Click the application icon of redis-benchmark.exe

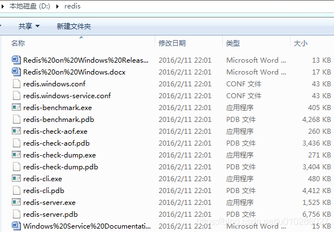pyautogui.click(x=16, y=107)
